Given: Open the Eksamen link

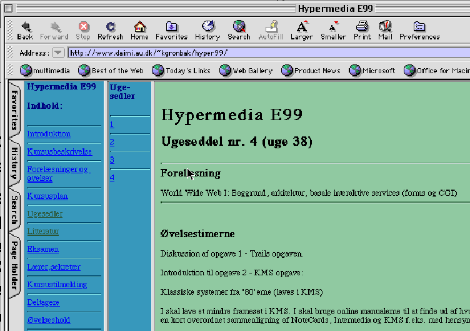Looking at the screenshot, I should (x=43, y=249).
